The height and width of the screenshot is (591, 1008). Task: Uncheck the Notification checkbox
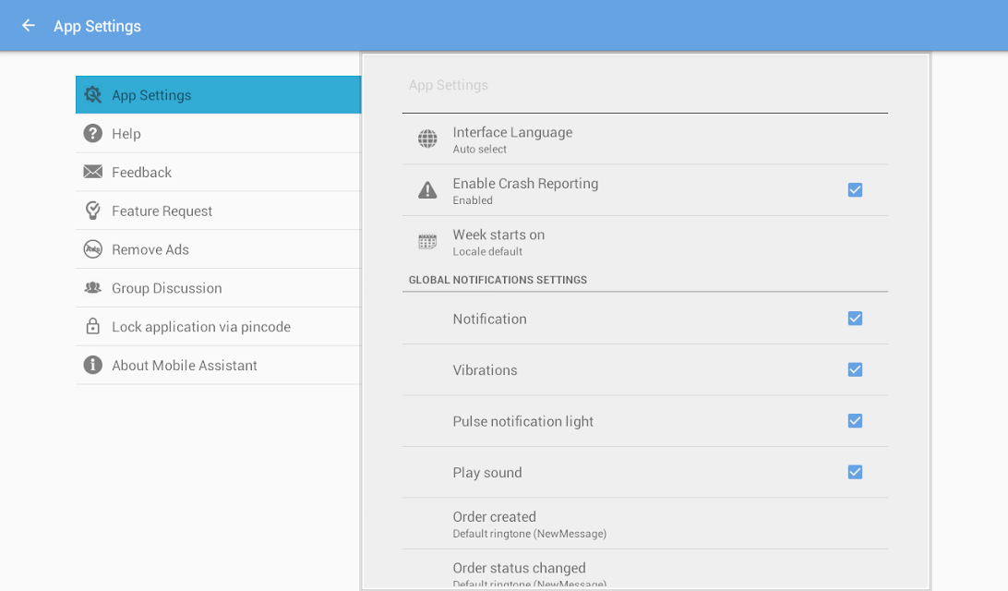[855, 319]
